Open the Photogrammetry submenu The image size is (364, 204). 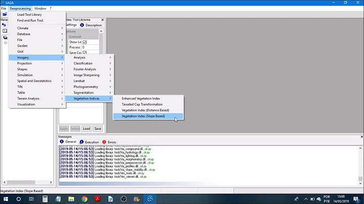89,87
